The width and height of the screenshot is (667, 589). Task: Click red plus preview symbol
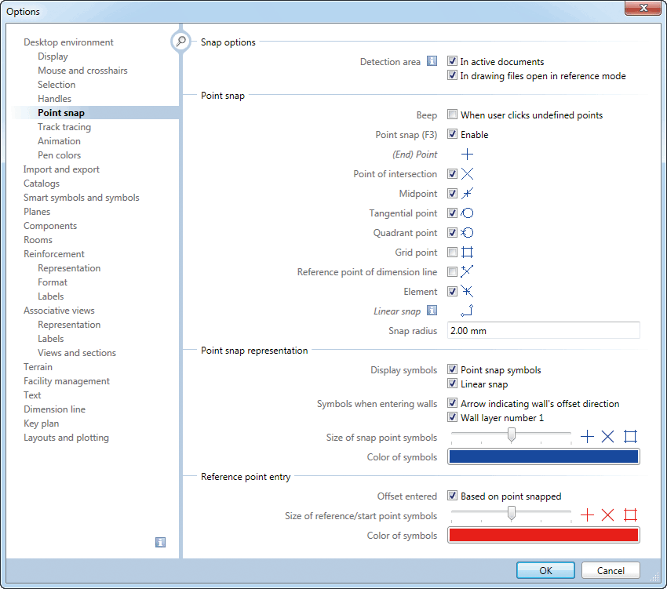587,515
